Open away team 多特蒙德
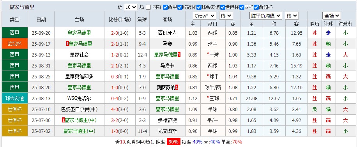Image resolution: width=357 pixels, height=147 pixels. (167, 120)
